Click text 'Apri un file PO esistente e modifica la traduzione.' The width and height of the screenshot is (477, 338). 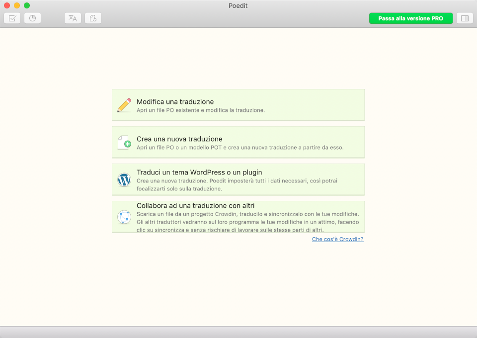tap(200, 110)
